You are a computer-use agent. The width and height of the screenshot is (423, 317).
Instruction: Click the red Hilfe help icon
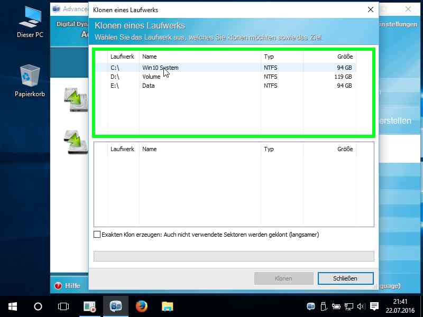tap(58, 286)
